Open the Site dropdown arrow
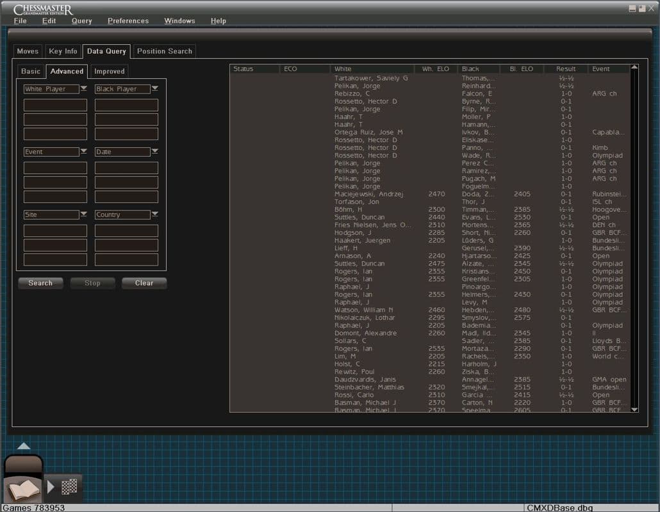 click(x=84, y=214)
